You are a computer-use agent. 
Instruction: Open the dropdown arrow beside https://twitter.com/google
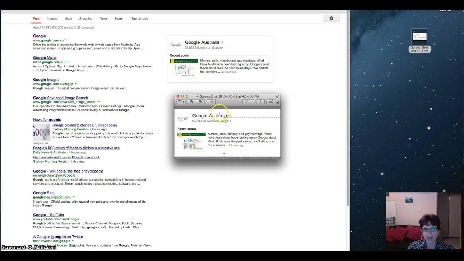tap(72, 241)
